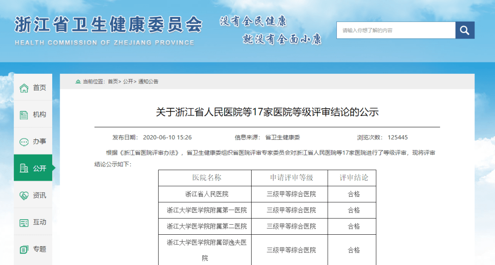The height and width of the screenshot is (265, 495).
Task: Click the breadcrumb home icon
Action: [x=78, y=82]
